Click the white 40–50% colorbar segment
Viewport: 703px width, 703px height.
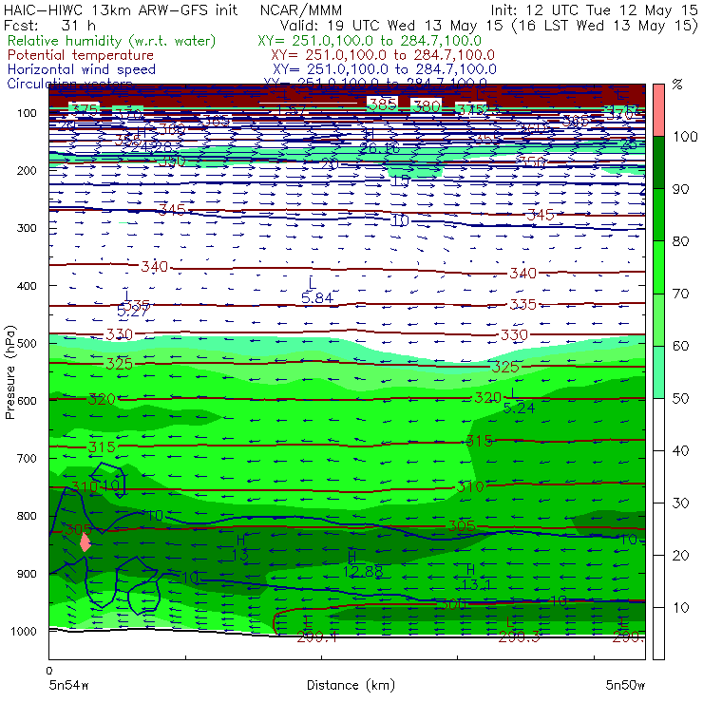[x=658, y=424]
